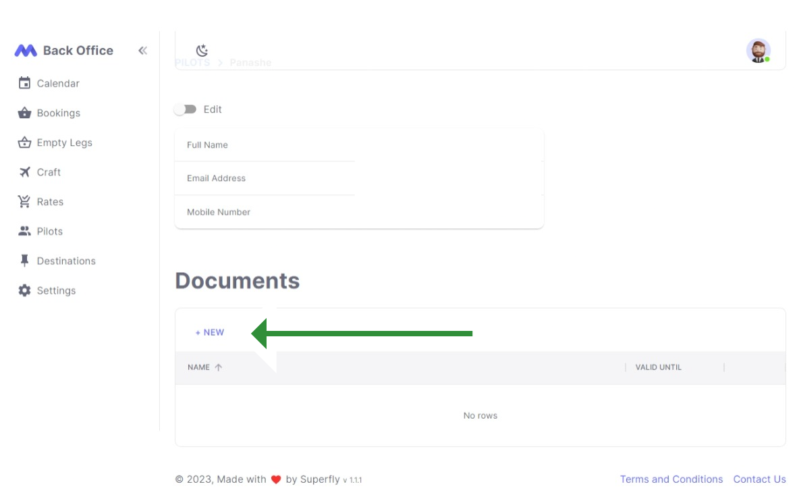
Task: Enable the Edit switch
Action: (186, 109)
